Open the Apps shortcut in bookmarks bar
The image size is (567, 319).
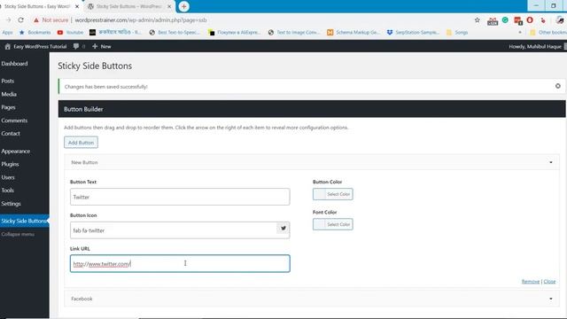point(7,32)
